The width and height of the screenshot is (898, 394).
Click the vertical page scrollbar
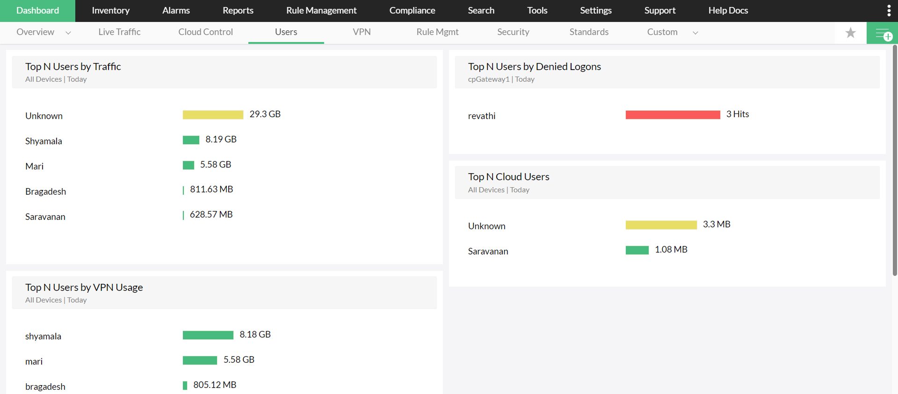[x=895, y=159]
